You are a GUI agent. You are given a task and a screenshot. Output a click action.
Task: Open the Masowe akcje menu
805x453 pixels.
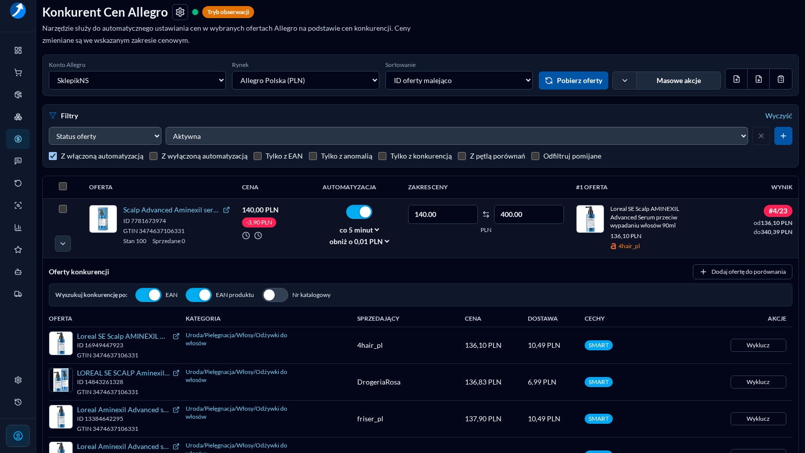[x=679, y=81]
